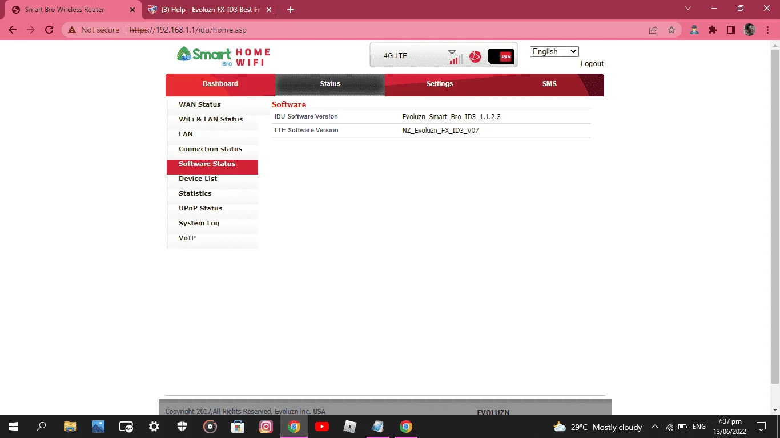The image size is (780, 438).
Task: Open File Explorer from taskbar
Action: (x=70, y=427)
